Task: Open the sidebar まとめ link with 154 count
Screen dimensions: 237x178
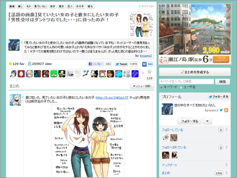Action: click(x=166, y=173)
